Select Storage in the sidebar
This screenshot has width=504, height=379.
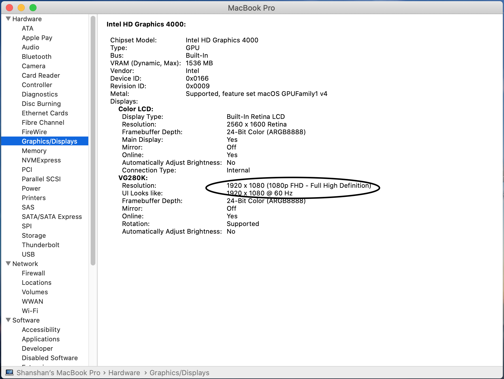click(34, 235)
